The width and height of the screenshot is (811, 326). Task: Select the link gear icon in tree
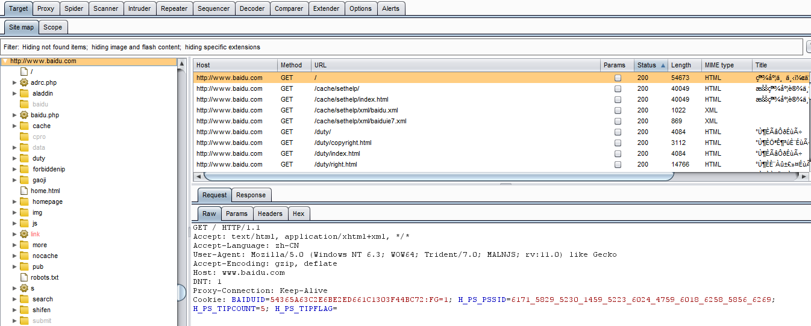[x=24, y=234]
